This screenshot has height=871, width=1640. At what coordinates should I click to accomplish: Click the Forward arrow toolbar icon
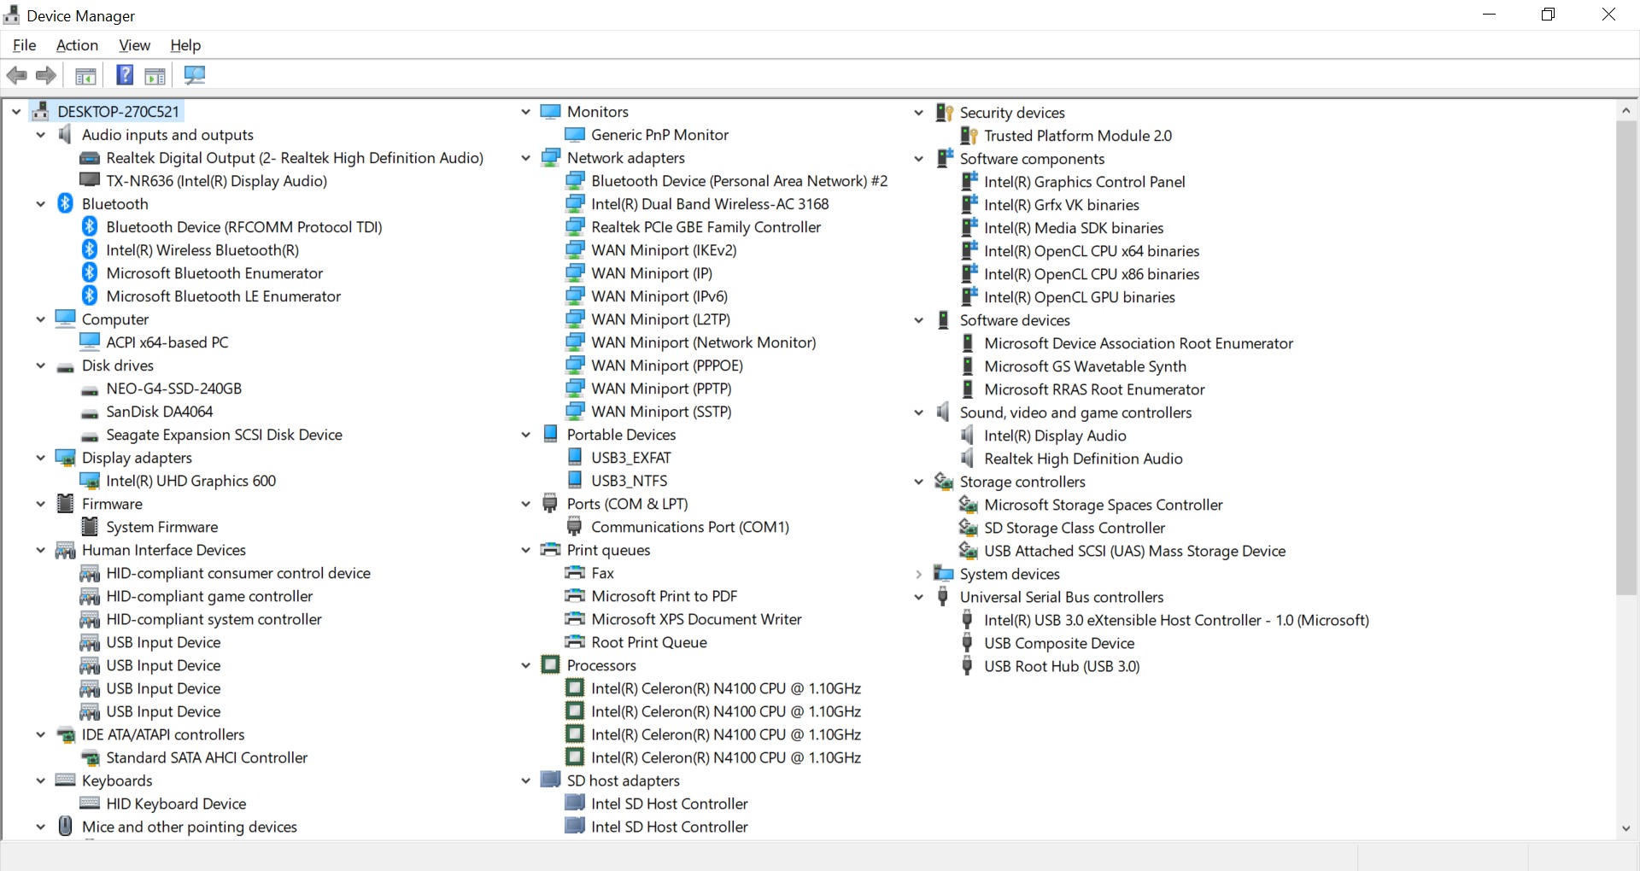[46, 75]
